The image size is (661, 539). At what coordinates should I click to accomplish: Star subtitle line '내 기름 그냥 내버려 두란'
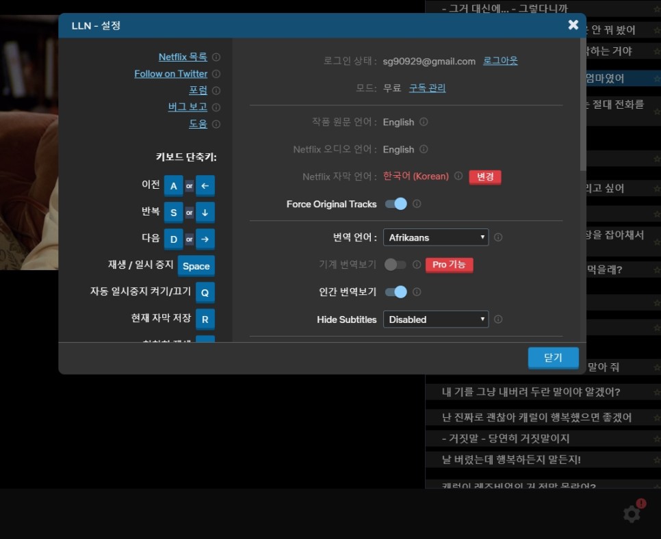pos(657,393)
